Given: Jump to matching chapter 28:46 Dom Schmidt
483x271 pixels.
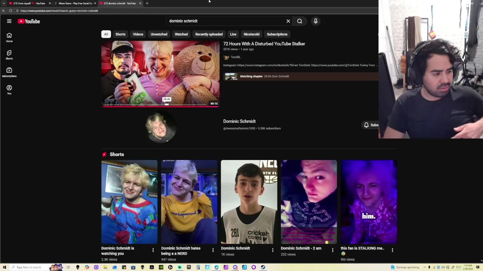Looking at the screenshot, I should click(x=300, y=76).
